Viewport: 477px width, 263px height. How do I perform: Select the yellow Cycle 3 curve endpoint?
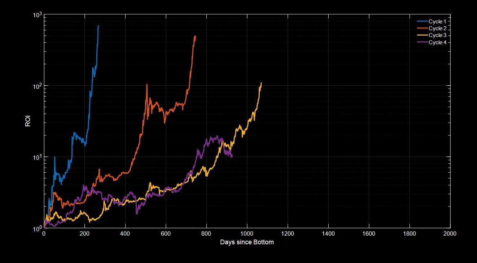pos(261,82)
